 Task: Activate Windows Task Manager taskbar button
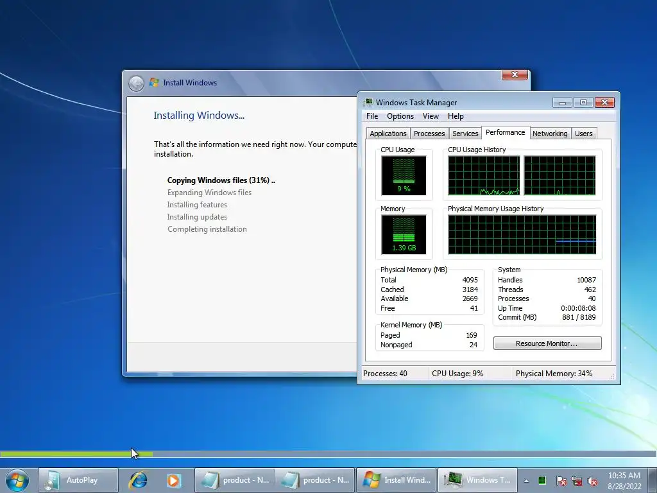point(477,480)
